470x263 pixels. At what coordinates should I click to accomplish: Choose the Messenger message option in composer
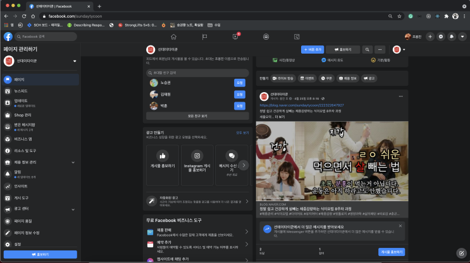tap(332, 61)
